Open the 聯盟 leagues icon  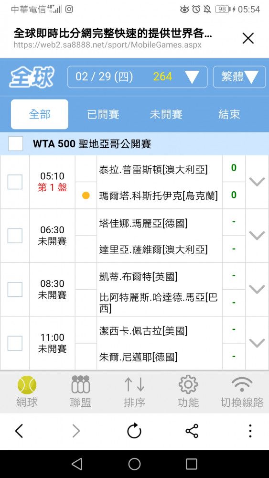coord(80,384)
